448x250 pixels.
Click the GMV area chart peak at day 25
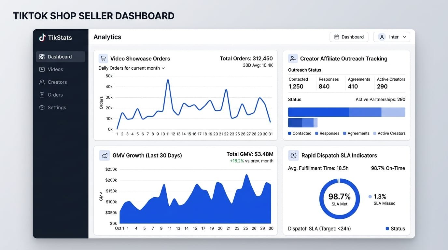[x=246, y=175]
